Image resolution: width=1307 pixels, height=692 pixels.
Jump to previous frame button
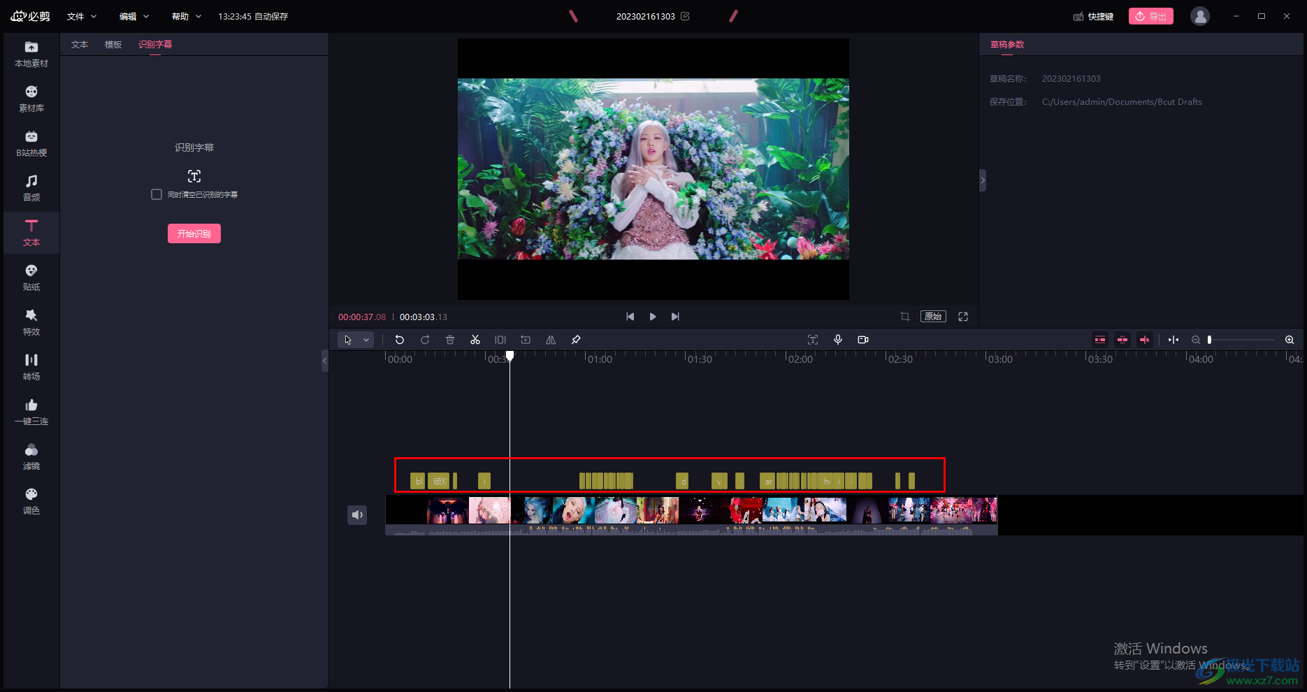point(630,317)
